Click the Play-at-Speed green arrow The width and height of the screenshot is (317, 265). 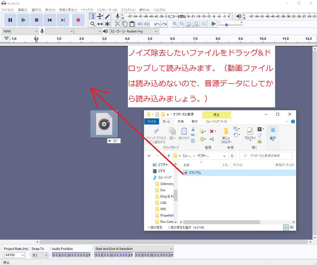(x=214, y=24)
